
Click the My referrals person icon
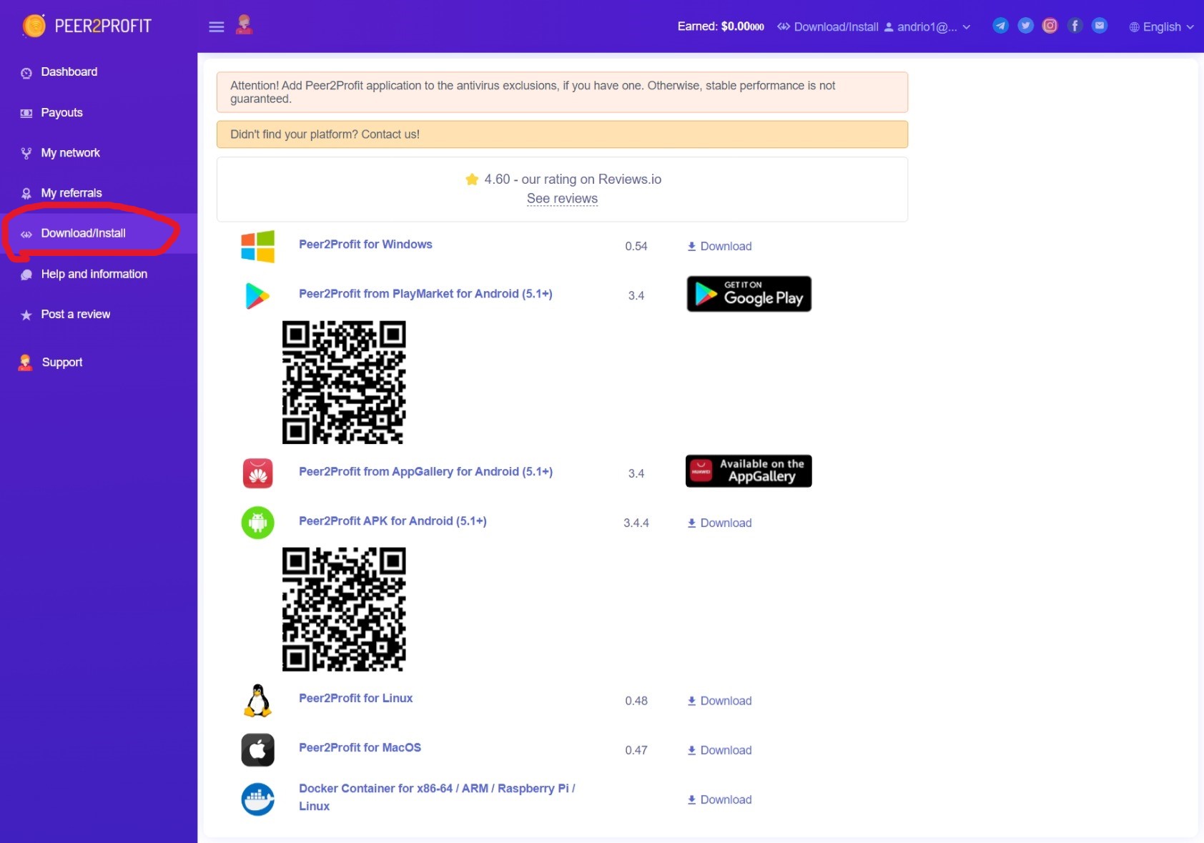26,194
